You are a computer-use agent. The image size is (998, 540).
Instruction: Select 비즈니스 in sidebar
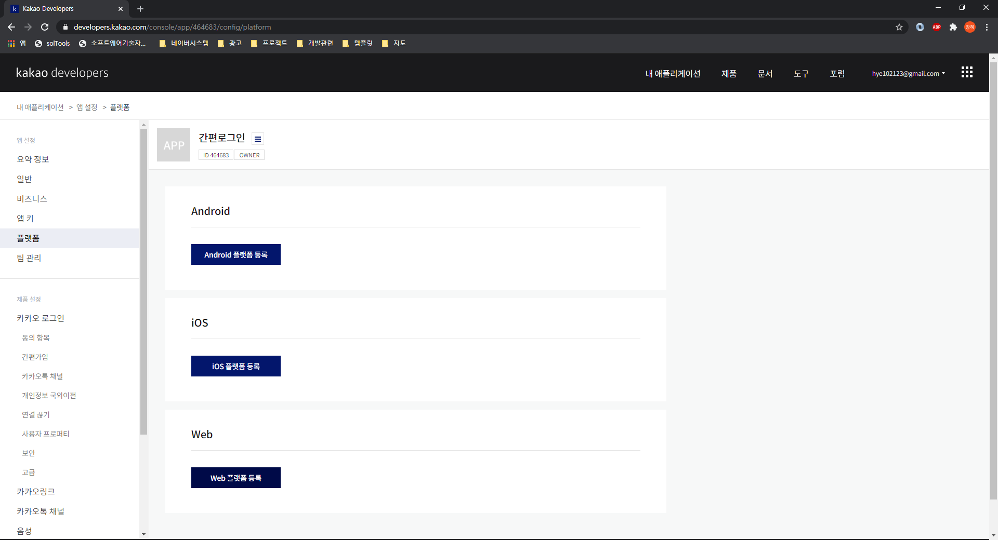click(x=70, y=199)
